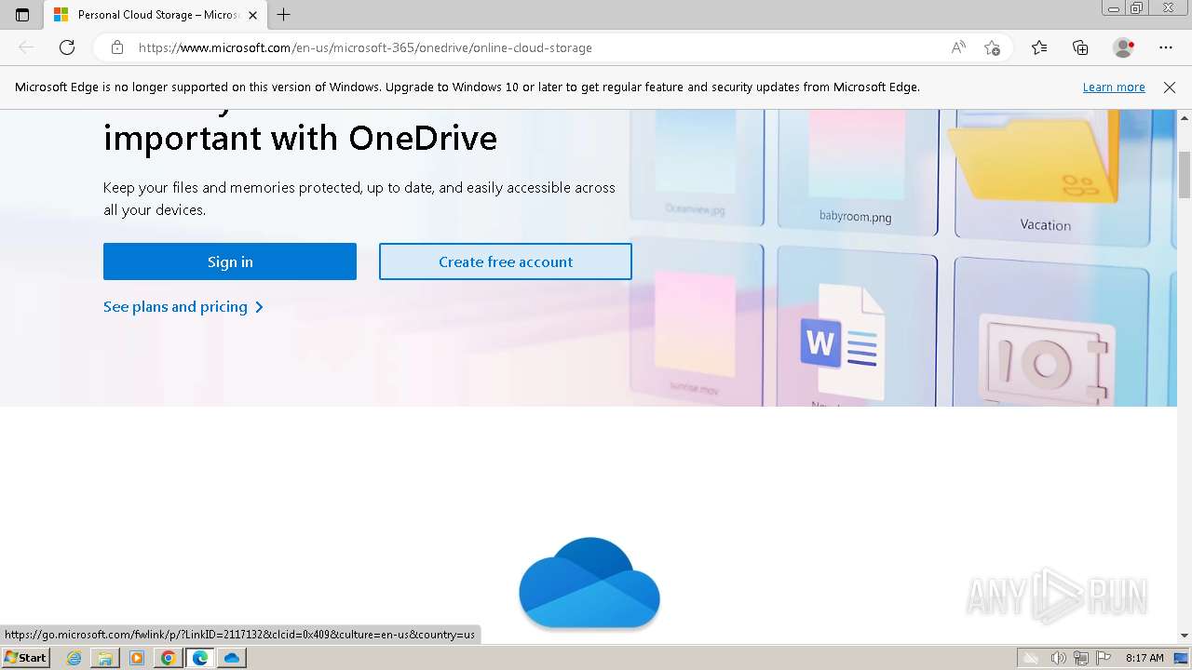Click the browser refresh icon
The image size is (1192, 670).
point(67,47)
